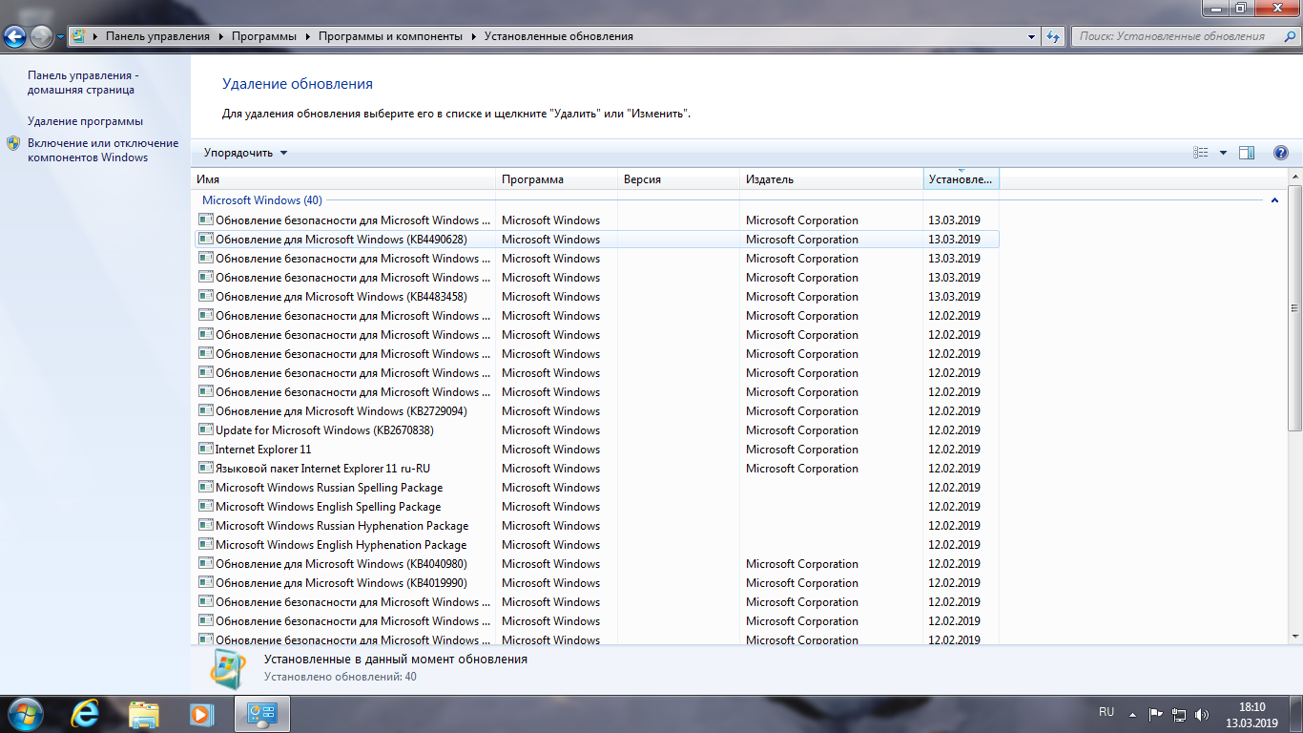Click the Forward navigation arrow button

tap(41, 36)
